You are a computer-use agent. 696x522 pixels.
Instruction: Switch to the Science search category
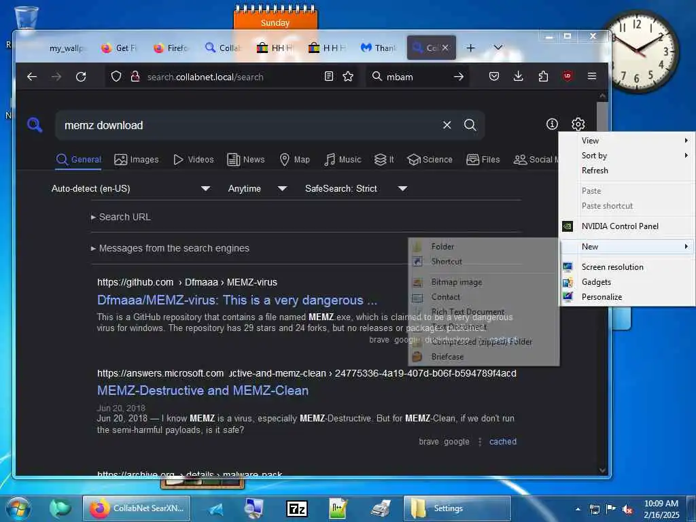430,160
